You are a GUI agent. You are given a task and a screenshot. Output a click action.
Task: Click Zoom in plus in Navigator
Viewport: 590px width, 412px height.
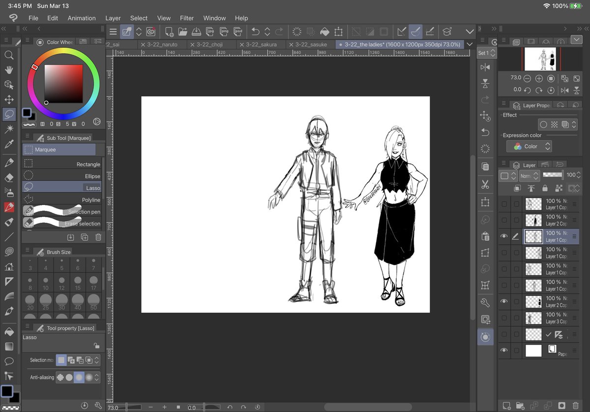click(x=539, y=78)
